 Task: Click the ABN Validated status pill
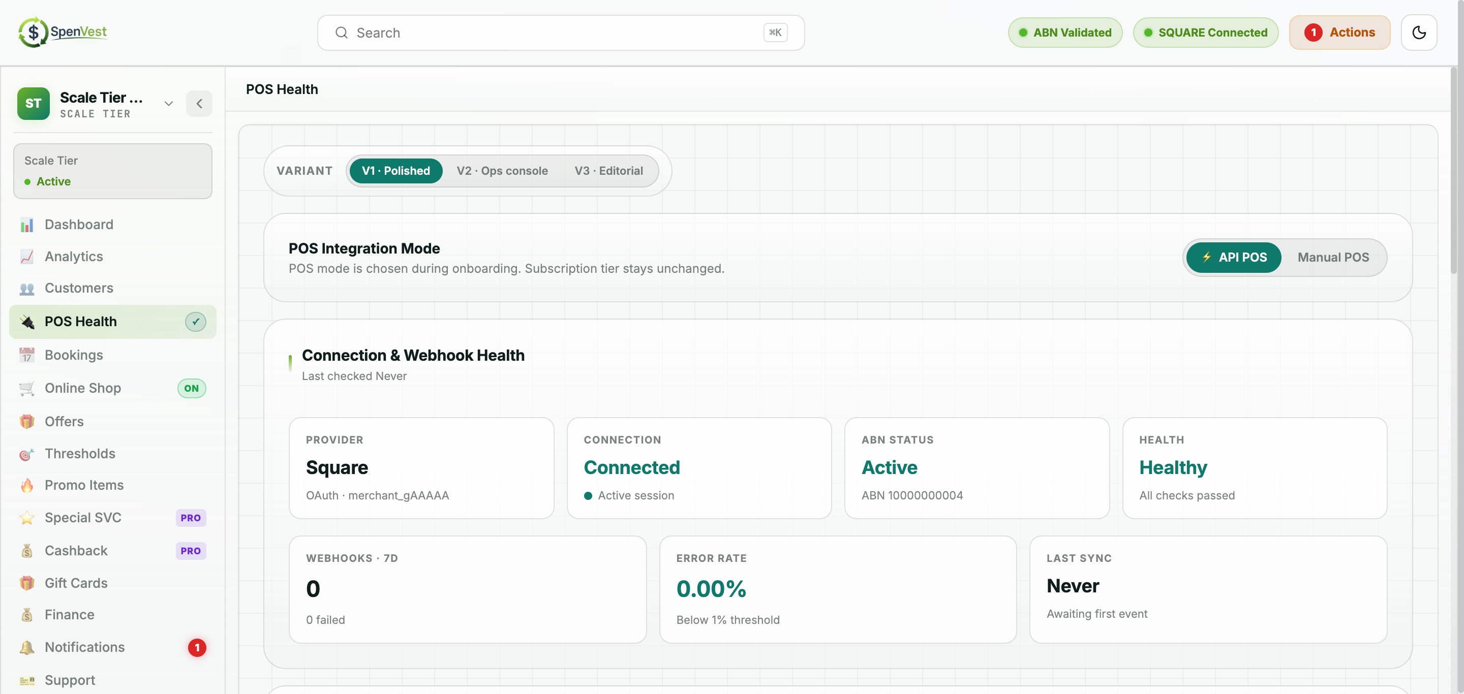(1064, 33)
